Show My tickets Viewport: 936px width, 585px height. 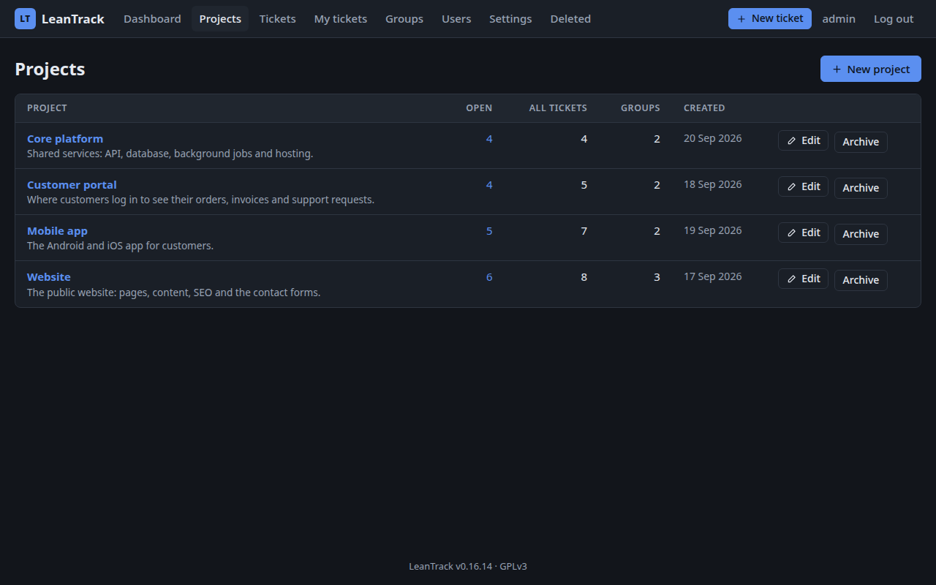coord(341,19)
